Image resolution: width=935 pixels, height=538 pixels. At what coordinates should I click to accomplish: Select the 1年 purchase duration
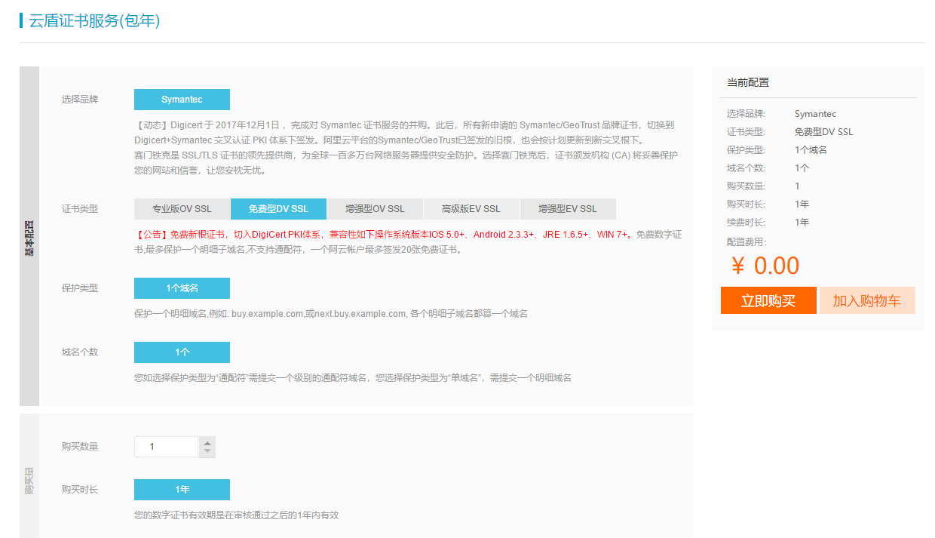tap(182, 490)
